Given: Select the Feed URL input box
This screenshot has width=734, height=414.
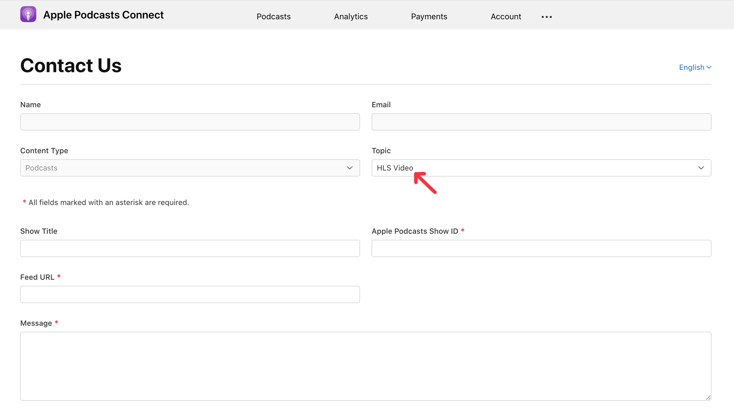Looking at the screenshot, I should (190, 294).
